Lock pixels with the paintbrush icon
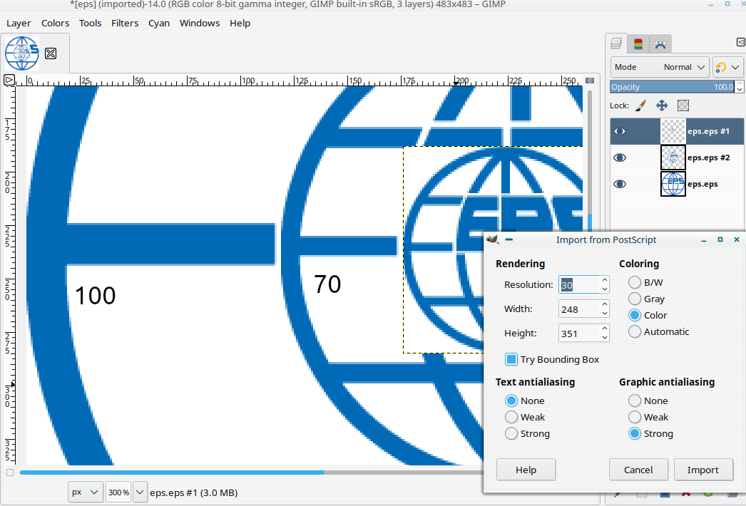The height and width of the screenshot is (506, 746). 641,105
